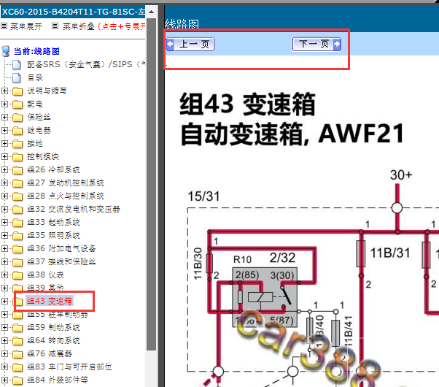Image resolution: width=439 pixels, height=387 pixels.
Task: Go to next page with 下一页 button
Action: coord(316,44)
